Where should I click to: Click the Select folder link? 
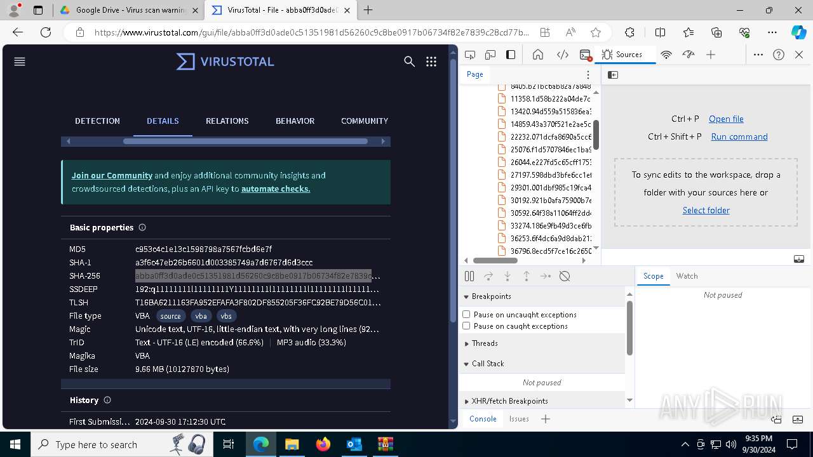pyautogui.click(x=706, y=210)
